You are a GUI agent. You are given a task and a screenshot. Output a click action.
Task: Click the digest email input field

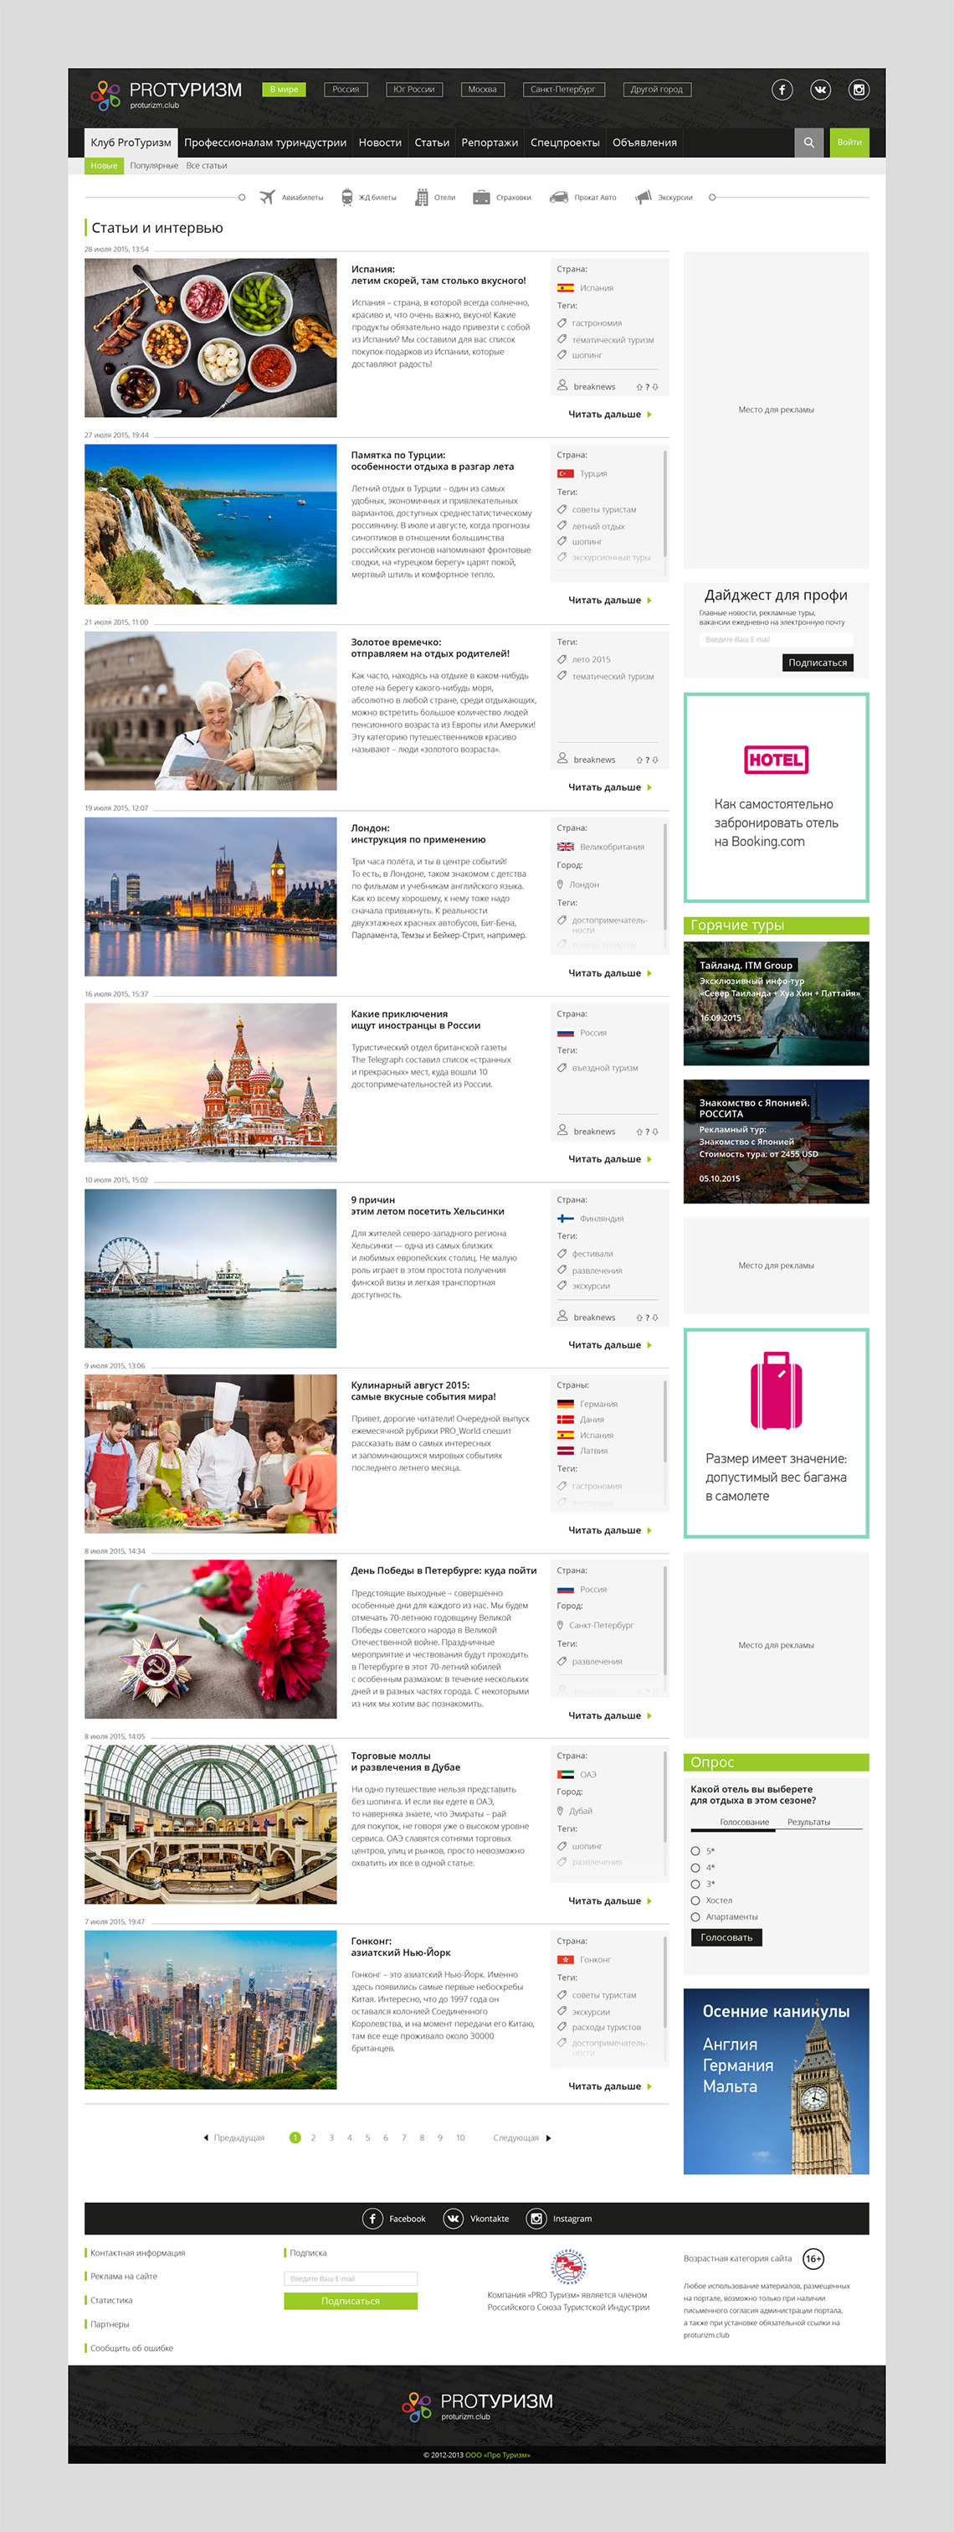(x=776, y=640)
